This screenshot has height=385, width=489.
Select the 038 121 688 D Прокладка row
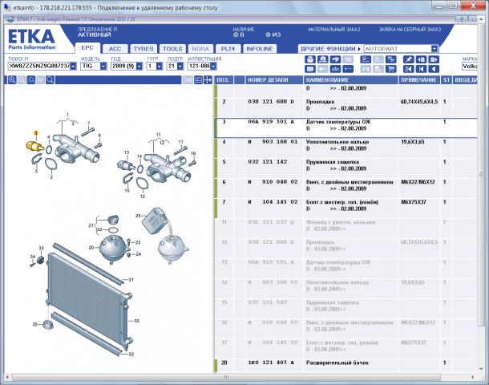pyautogui.click(x=346, y=108)
